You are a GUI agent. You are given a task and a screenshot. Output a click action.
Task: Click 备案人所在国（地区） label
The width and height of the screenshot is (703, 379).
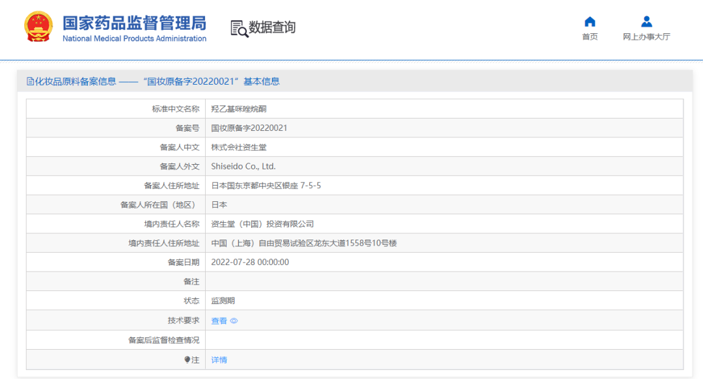[159, 204]
